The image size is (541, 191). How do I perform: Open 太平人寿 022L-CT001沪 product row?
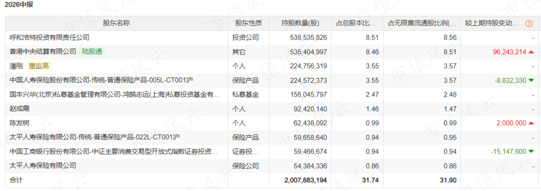pos(95,137)
